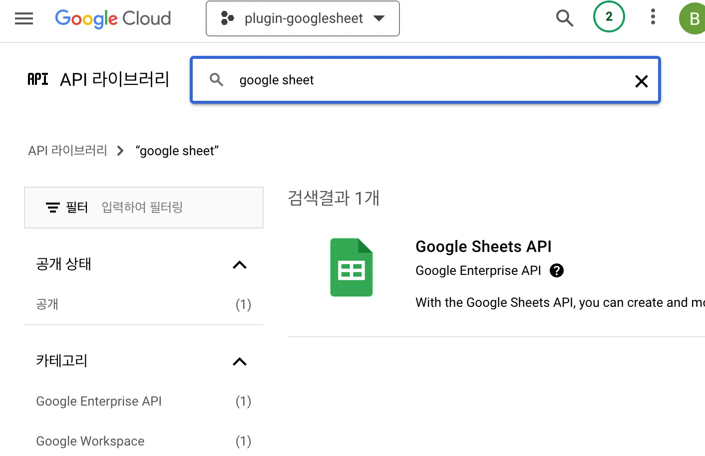705x456 pixels.
Task: Click the Google Enterprise API label in result
Action: point(478,270)
